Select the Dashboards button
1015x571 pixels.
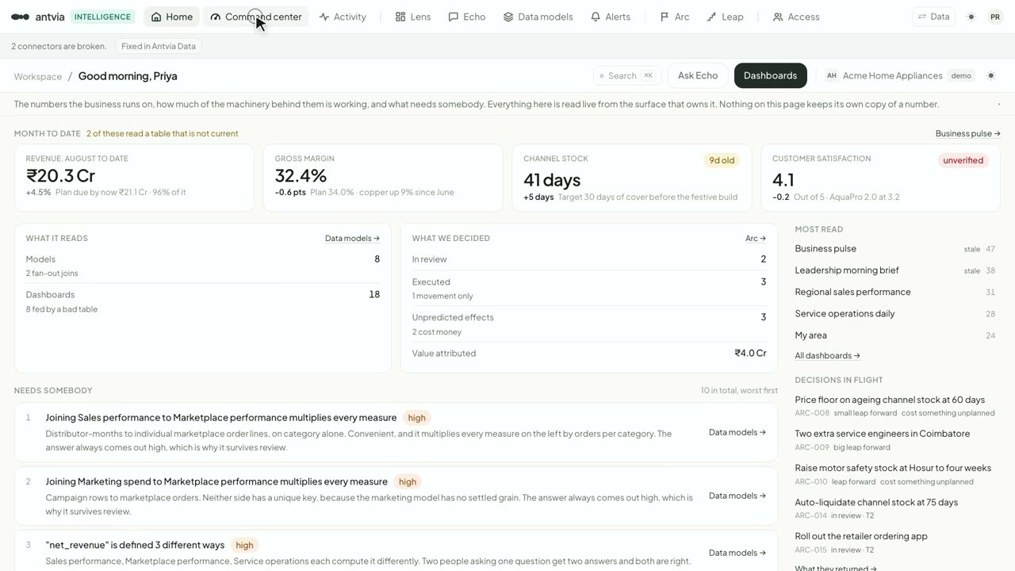[x=770, y=75]
